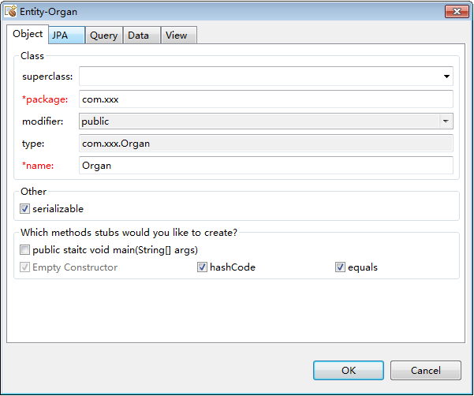Click the read-only type field
The width and height of the screenshot is (474, 396).
[x=266, y=144]
